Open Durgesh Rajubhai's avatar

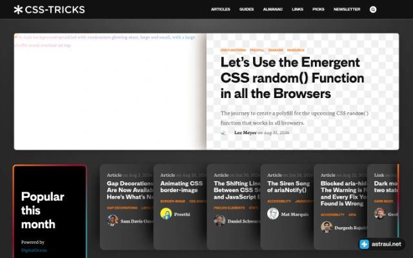pos(327,227)
